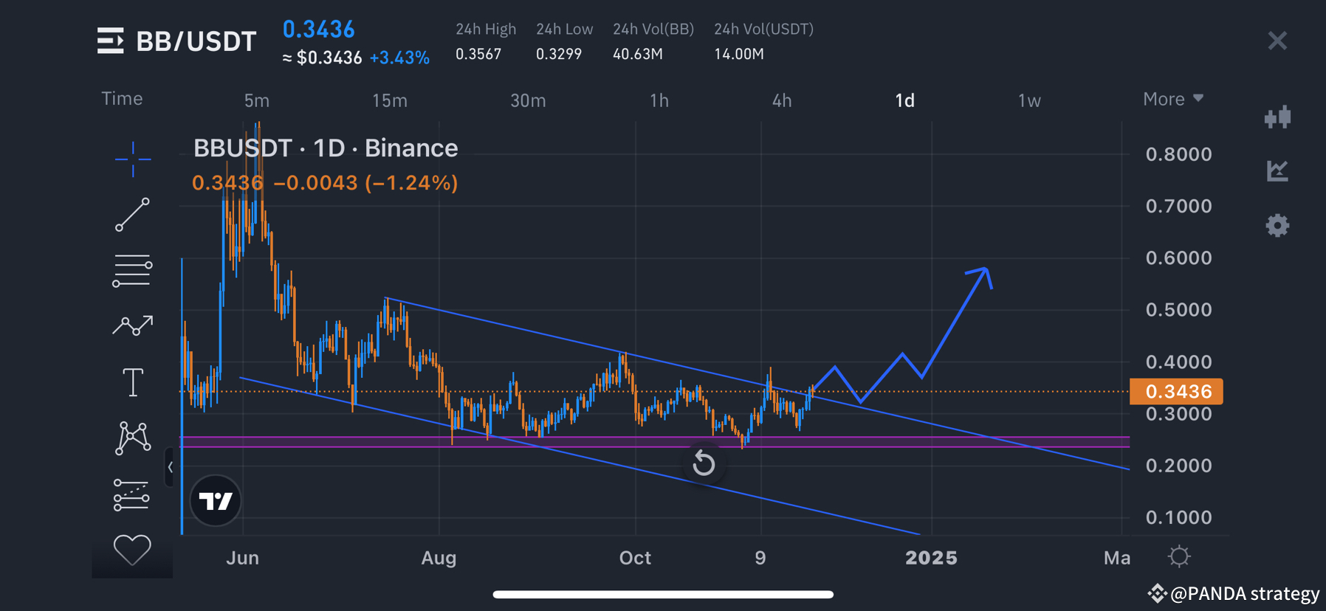The image size is (1326, 611).
Task: Expand the More timeframes dropdown
Action: point(1173,99)
